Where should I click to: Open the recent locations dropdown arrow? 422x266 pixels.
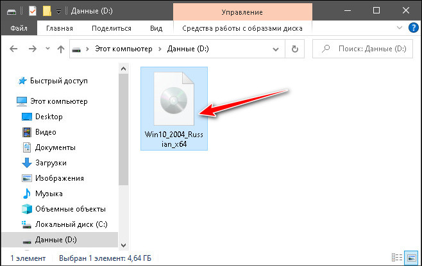[47, 49]
